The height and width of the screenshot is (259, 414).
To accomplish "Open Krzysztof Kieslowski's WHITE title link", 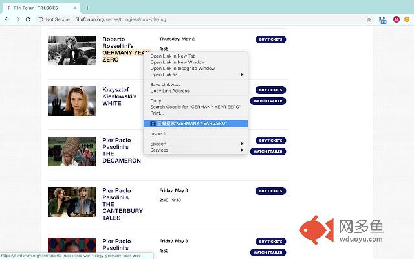I will 119,96.
